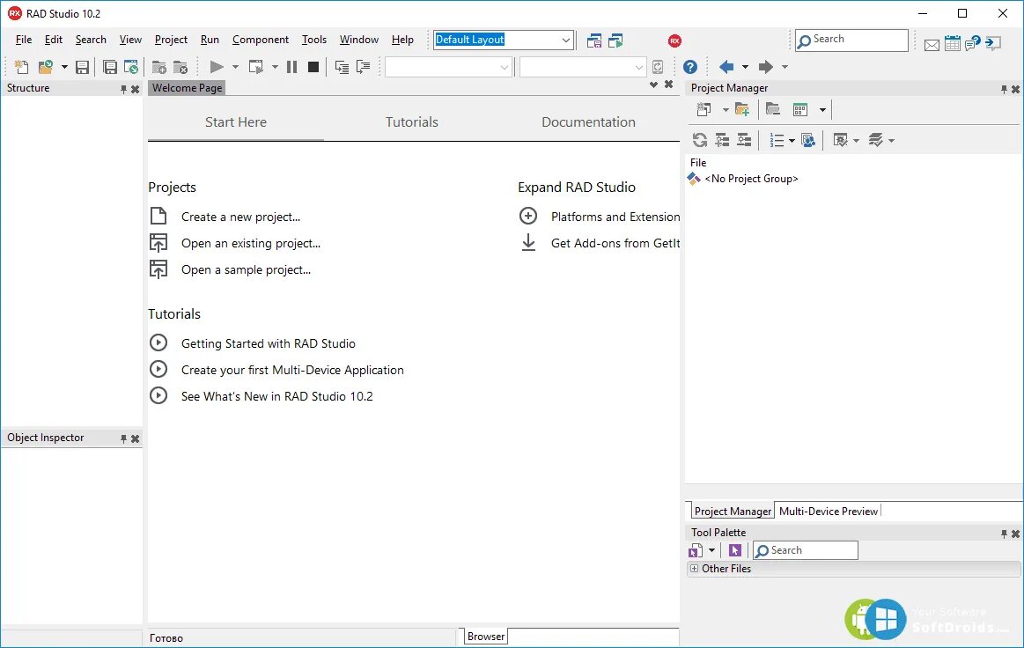The height and width of the screenshot is (648, 1024).
Task: Switch to the Documentation tab
Action: 588,122
